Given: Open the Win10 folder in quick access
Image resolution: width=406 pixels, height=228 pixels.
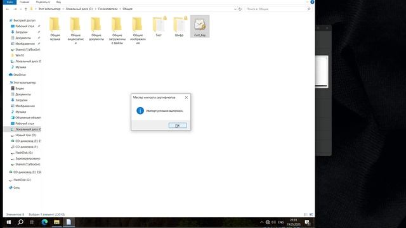Looking at the screenshot, I should 18,55.
